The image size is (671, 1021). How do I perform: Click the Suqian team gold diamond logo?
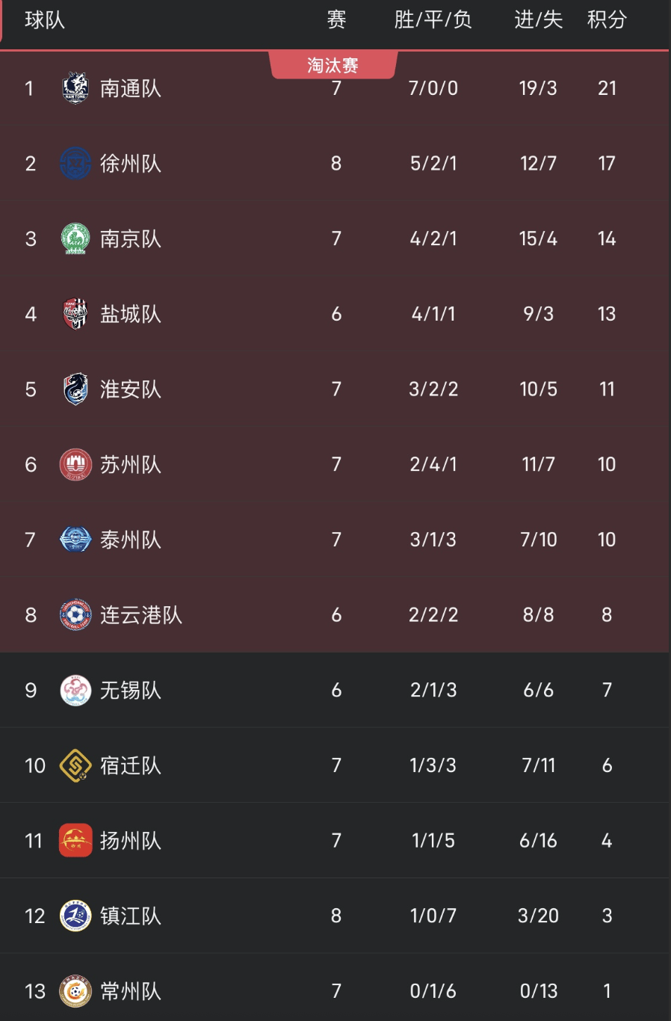tap(75, 765)
